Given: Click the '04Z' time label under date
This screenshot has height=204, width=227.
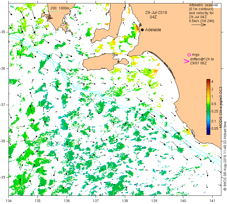Looking at the screenshot, I should [153, 17].
